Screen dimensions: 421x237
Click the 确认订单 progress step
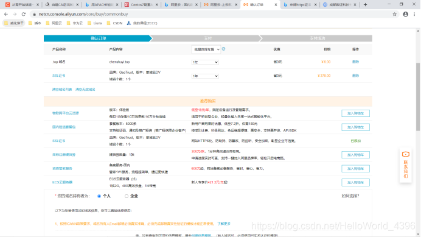click(99, 38)
